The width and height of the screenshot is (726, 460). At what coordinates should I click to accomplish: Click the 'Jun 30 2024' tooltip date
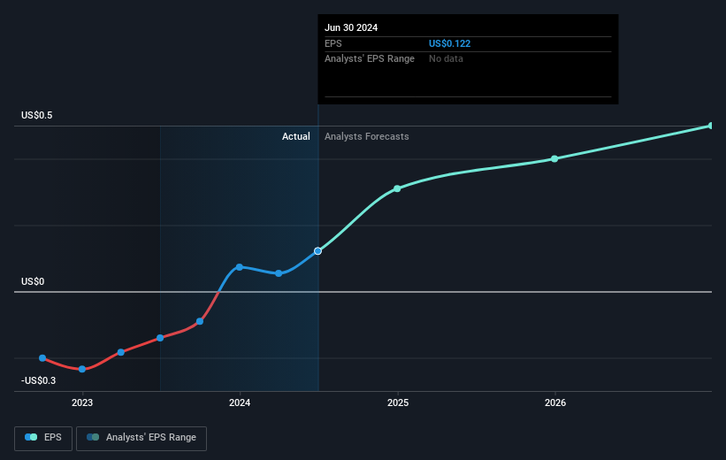[351, 27]
